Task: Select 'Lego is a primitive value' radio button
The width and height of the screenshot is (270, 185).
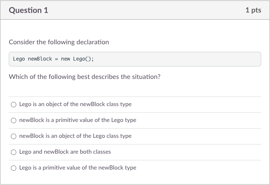Action: pyautogui.click(x=14, y=168)
